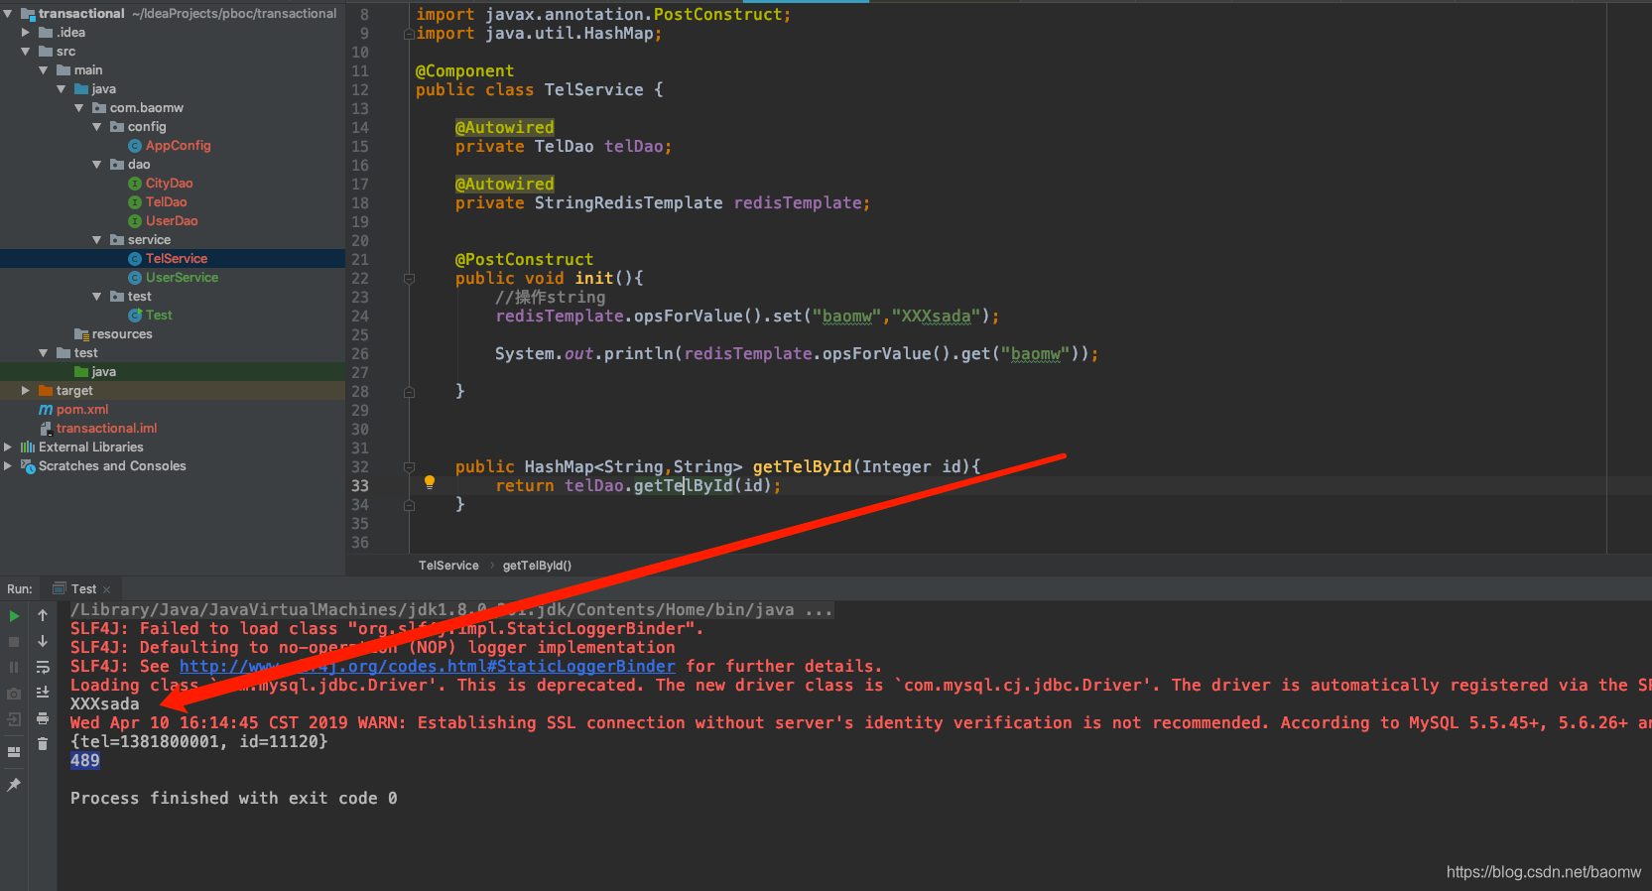Viewport: 1652px width, 891px height.
Task: Expand the target folder arrow
Action: [26, 391]
